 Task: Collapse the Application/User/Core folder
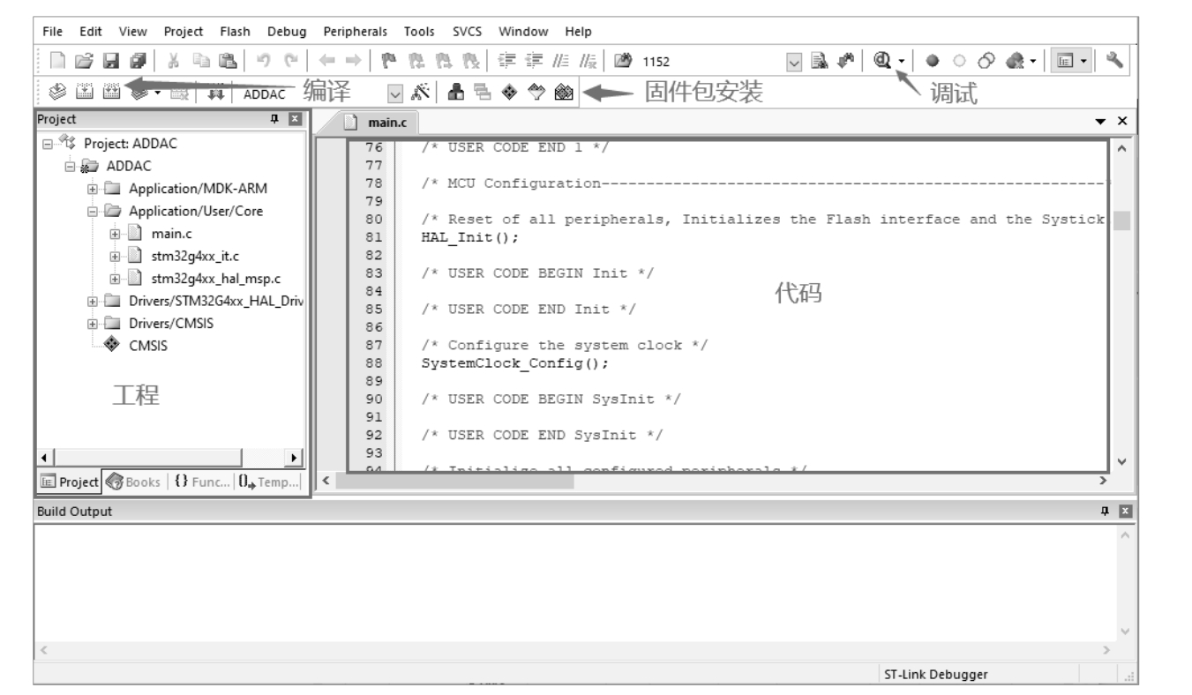click(x=92, y=212)
